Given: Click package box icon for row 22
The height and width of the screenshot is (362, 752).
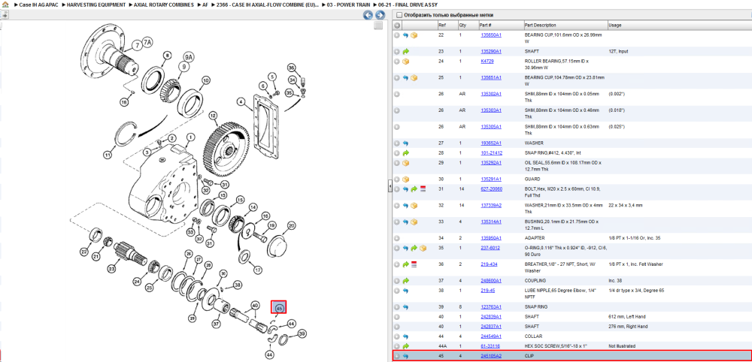Looking at the screenshot, I should [x=414, y=35].
